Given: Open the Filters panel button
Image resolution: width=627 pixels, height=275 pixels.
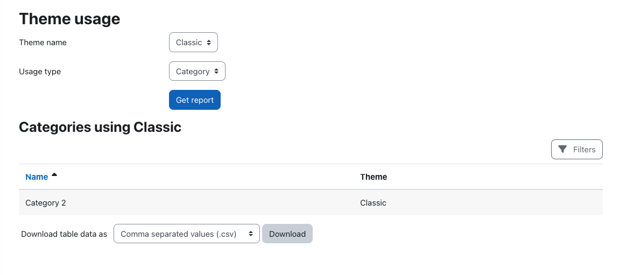Looking at the screenshot, I should (577, 150).
